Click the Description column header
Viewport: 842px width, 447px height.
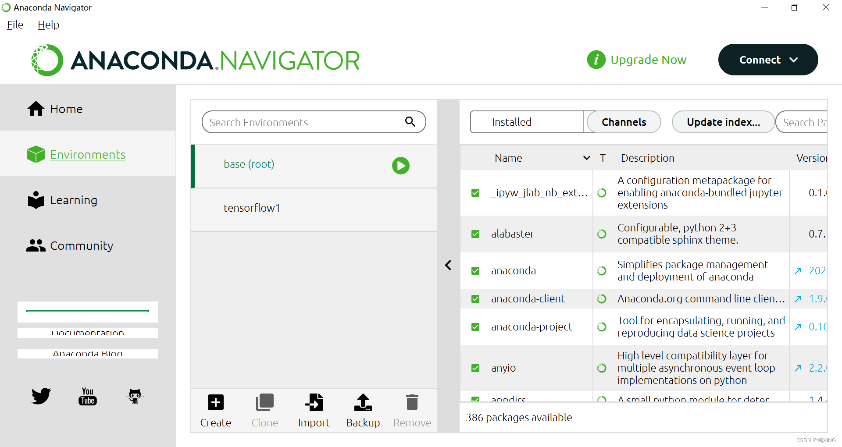pos(647,158)
